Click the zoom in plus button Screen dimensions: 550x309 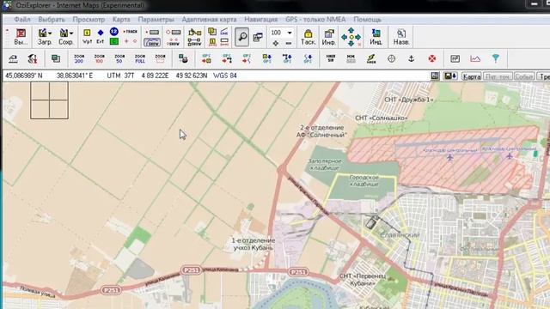pyautogui.click(x=276, y=43)
